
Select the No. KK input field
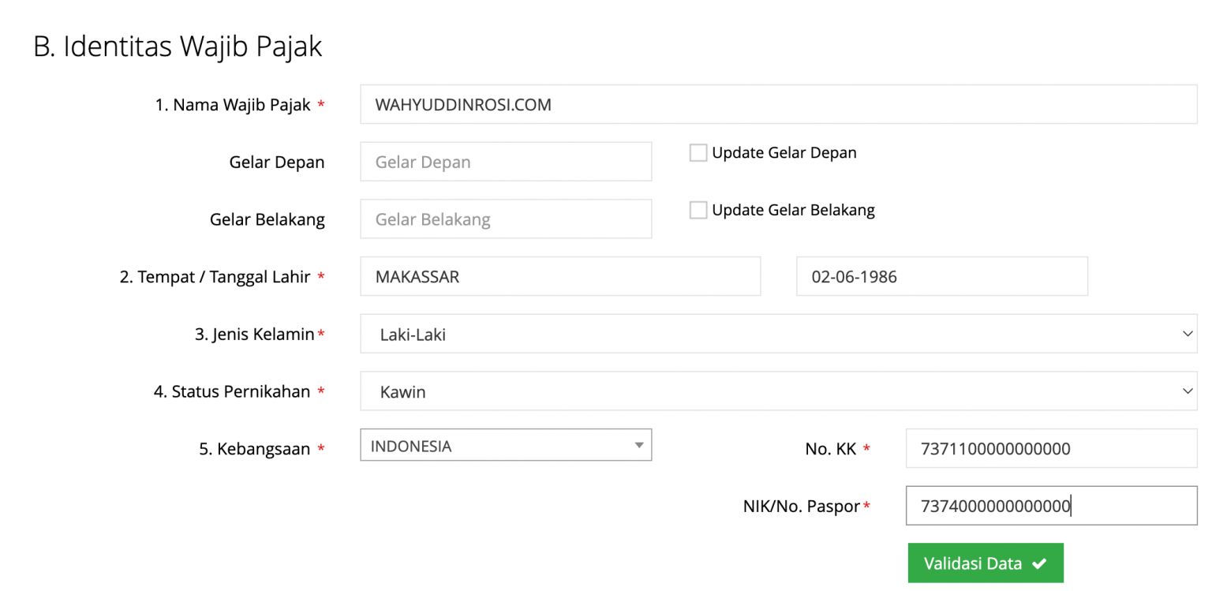click(1050, 448)
